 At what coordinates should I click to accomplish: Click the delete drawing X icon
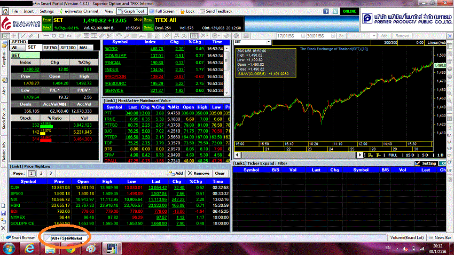203,36
